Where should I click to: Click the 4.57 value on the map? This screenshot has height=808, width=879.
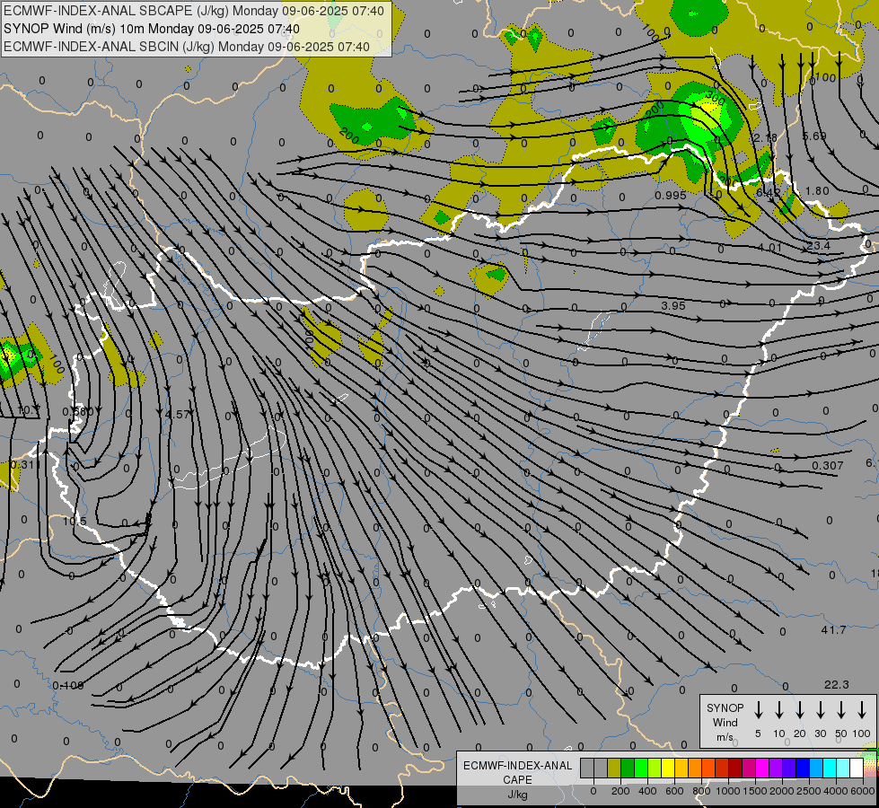[x=178, y=415]
